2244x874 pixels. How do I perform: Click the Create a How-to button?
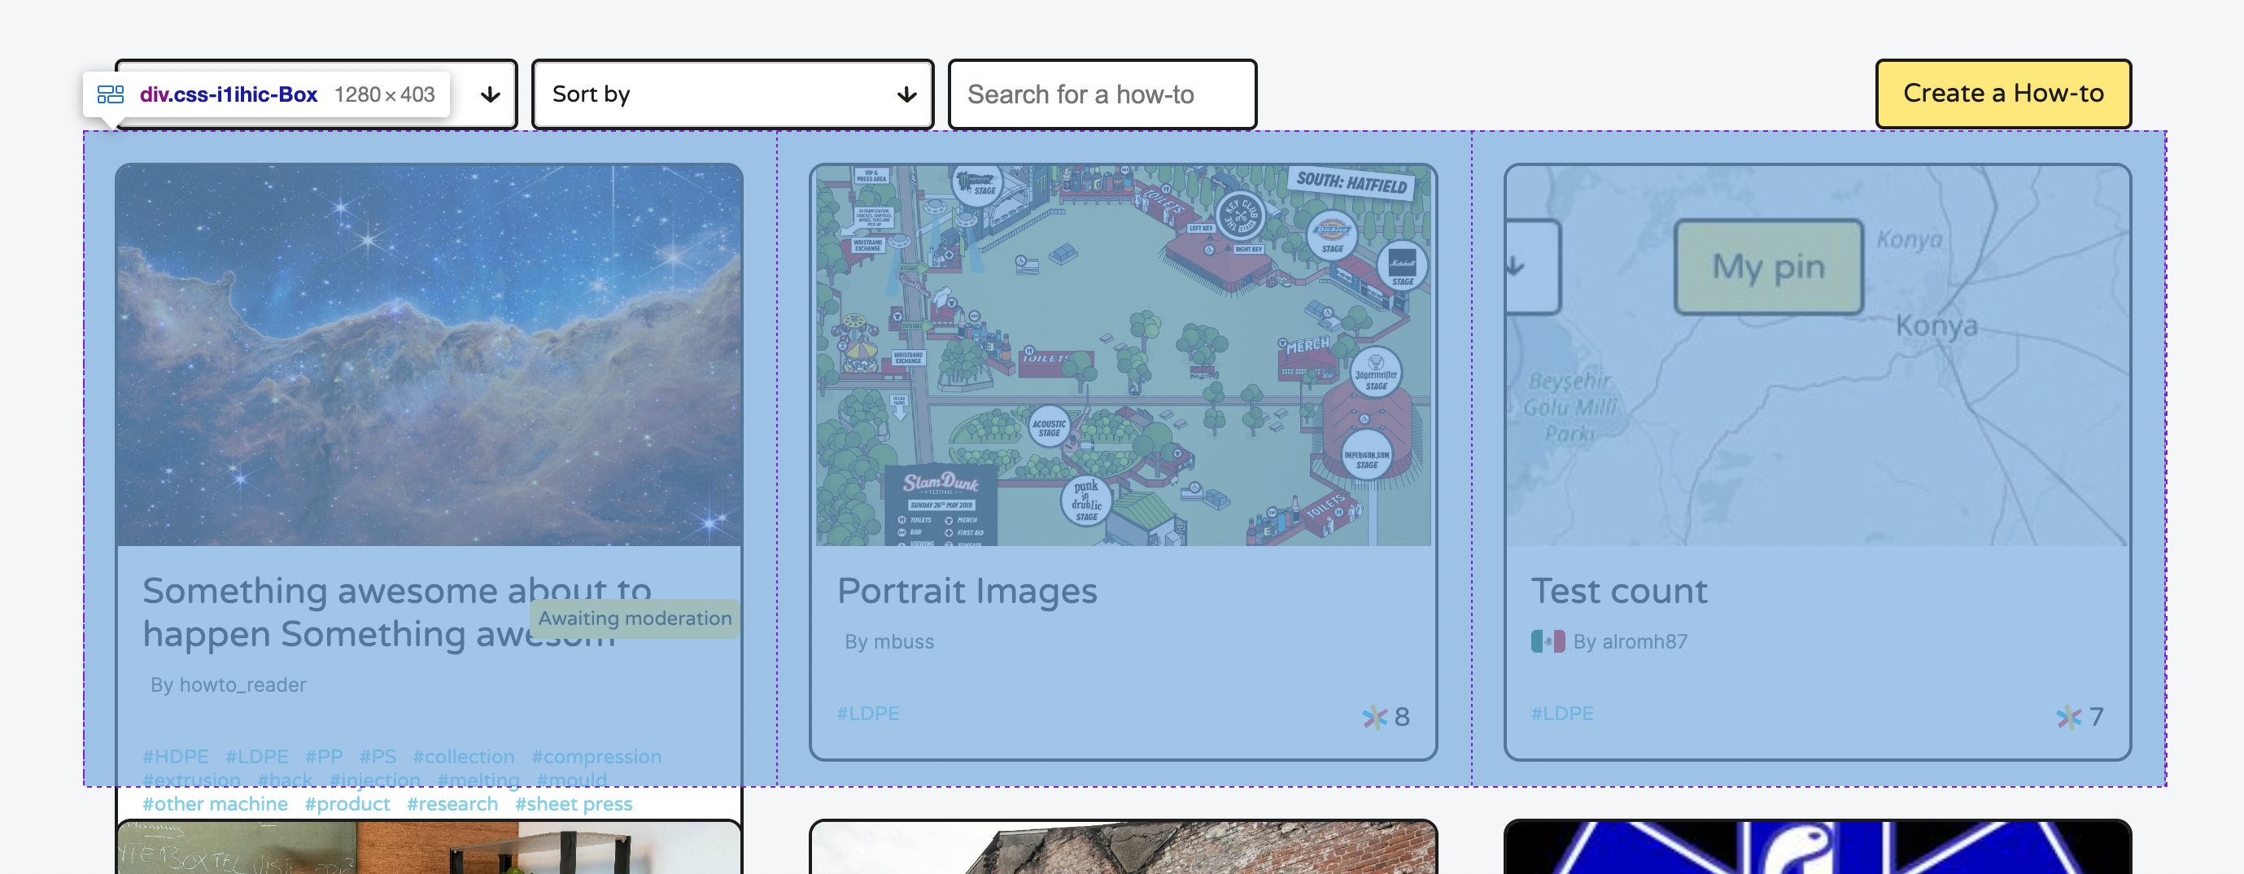tap(2002, 94)
